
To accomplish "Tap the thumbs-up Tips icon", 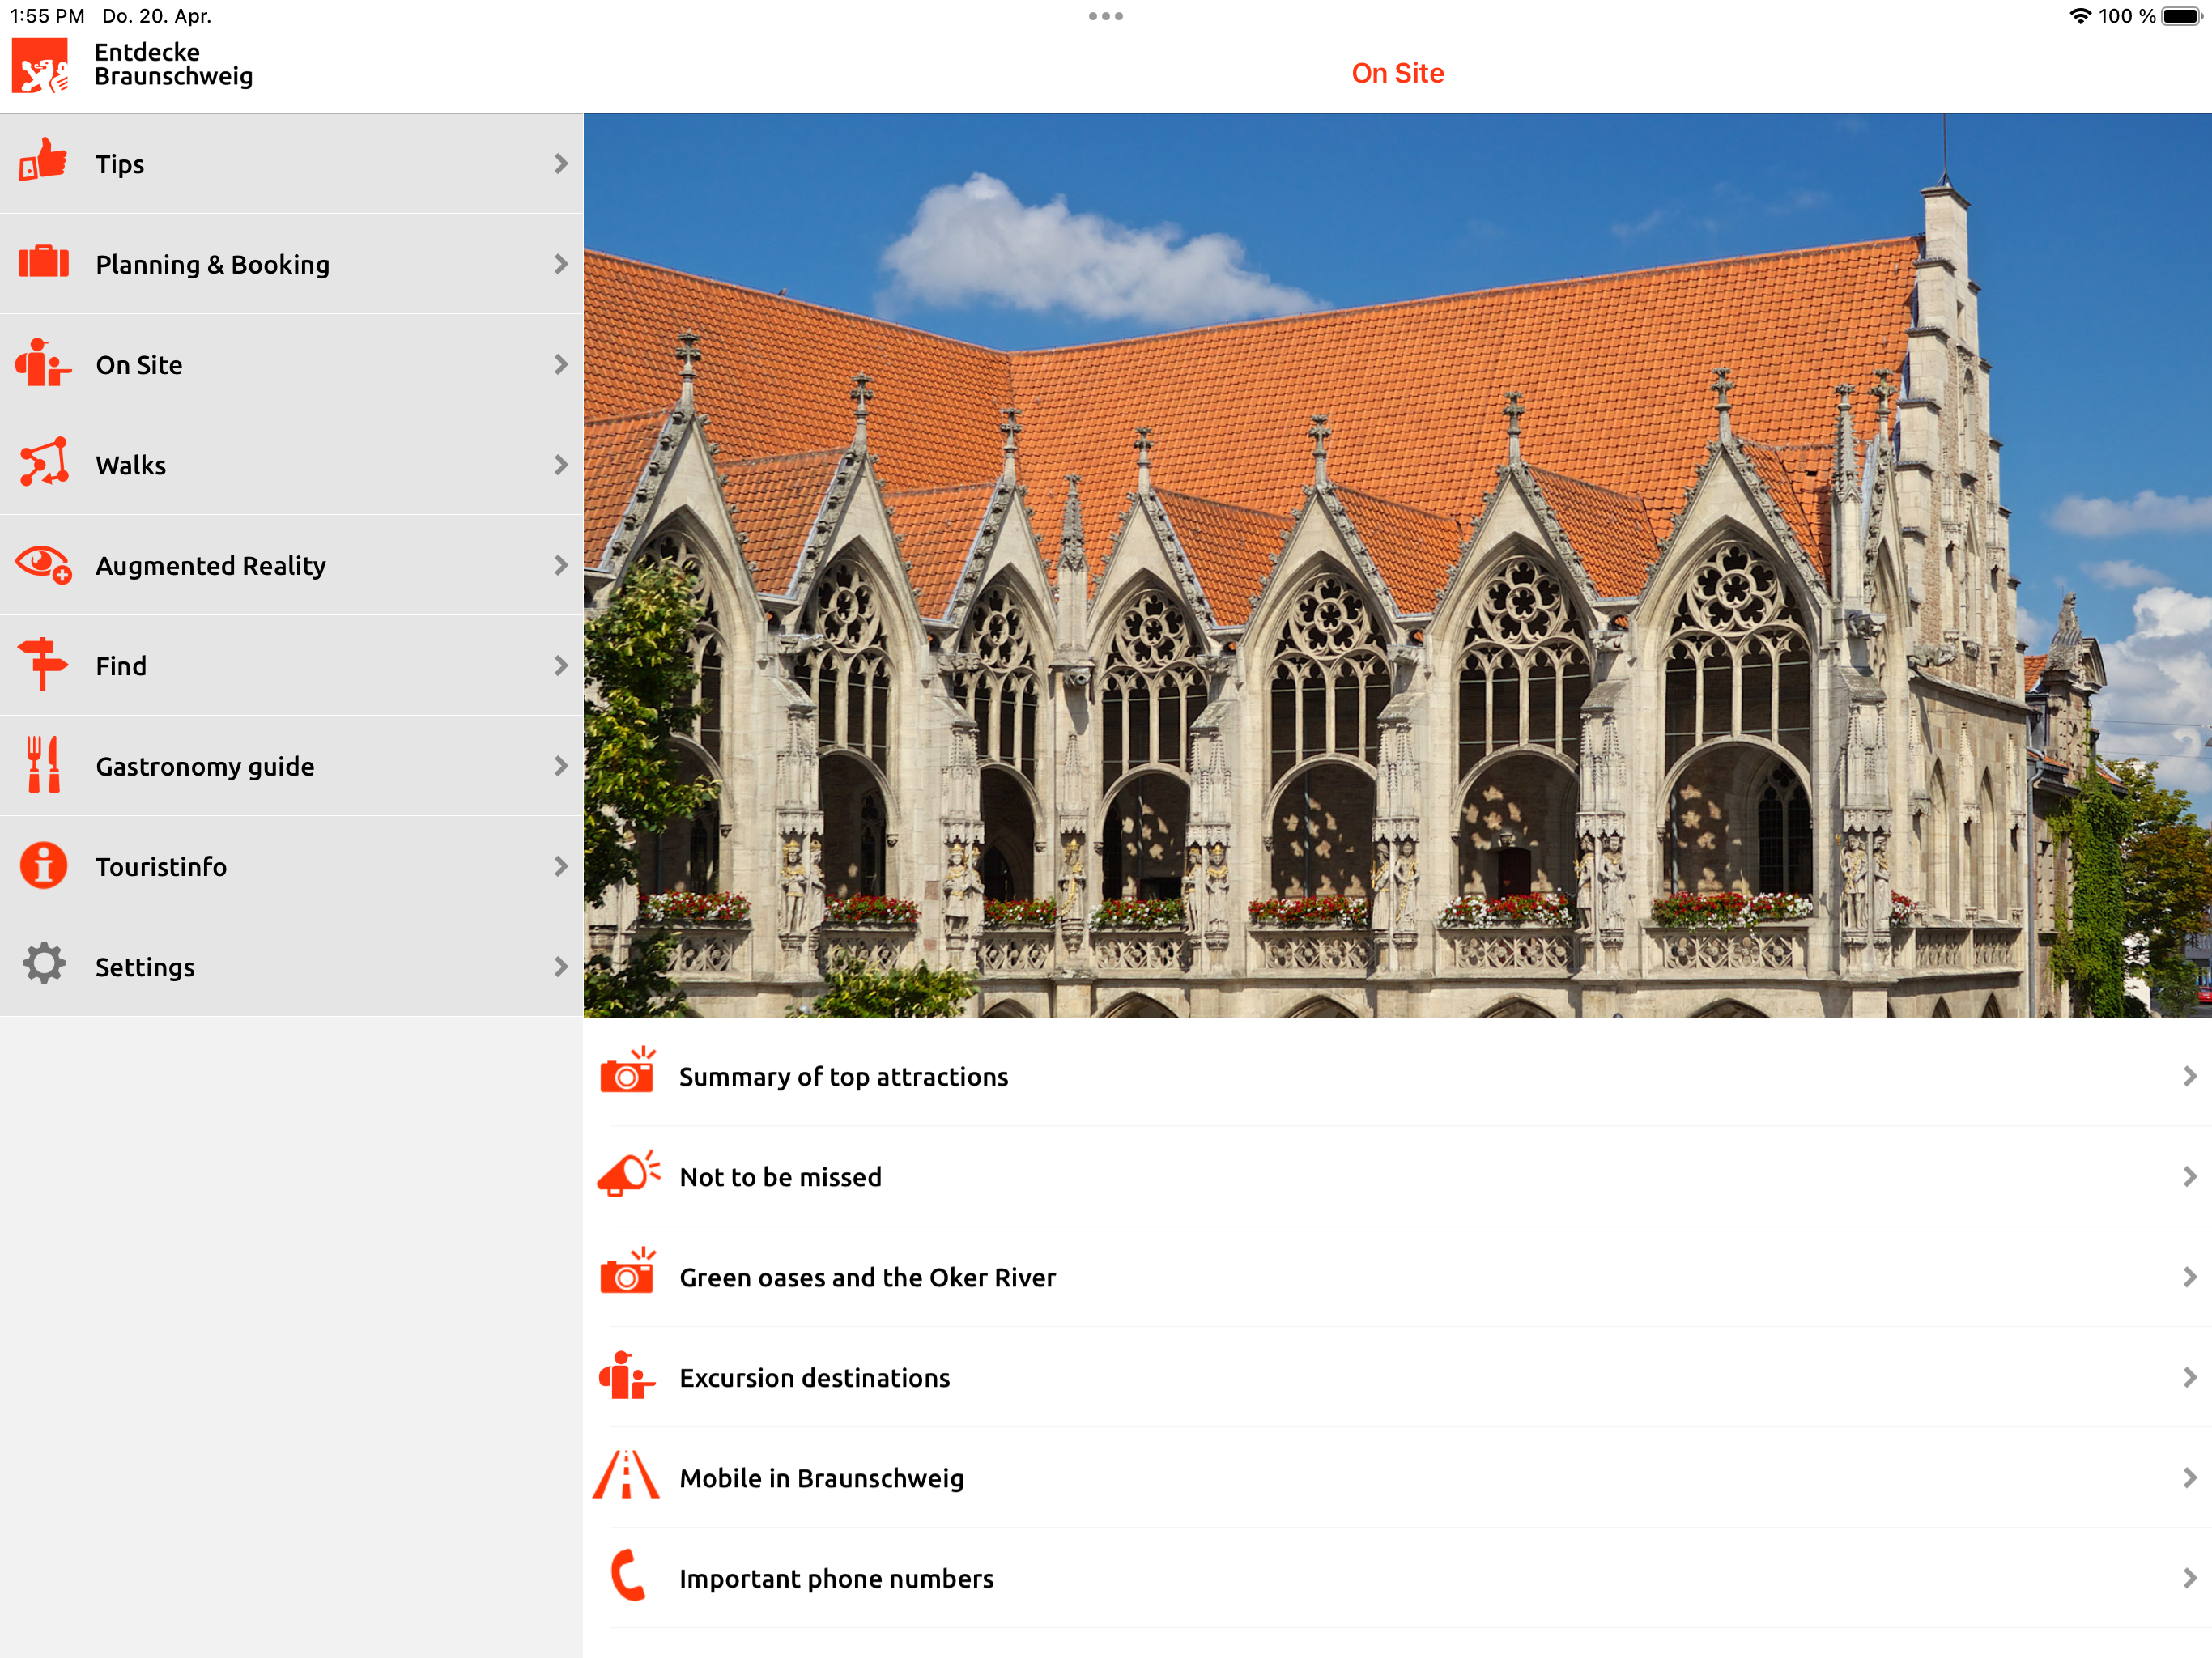I will pos(43,161).
